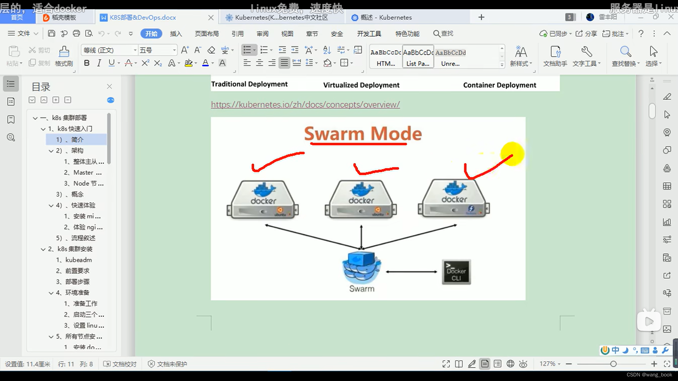This screenshot has width=678, height=381.
Task: Switch to page view mode in status bar
Action: [485, 364]
